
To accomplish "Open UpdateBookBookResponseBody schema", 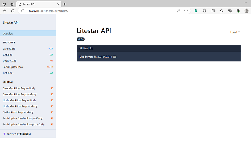I will click(28, 106).
